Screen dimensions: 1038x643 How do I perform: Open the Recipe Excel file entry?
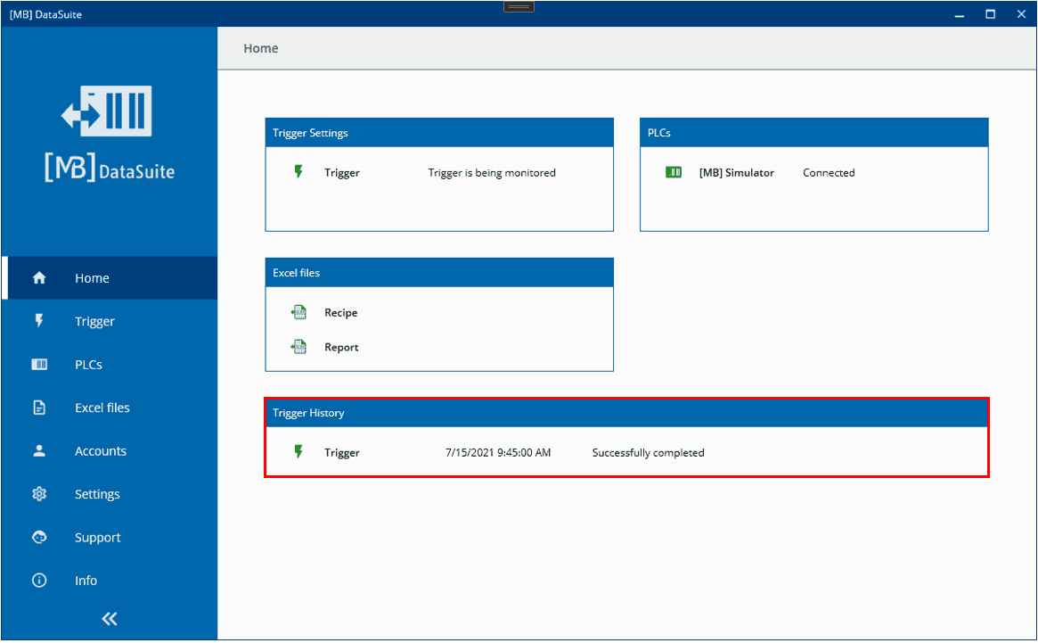click(x=341, y=312)
